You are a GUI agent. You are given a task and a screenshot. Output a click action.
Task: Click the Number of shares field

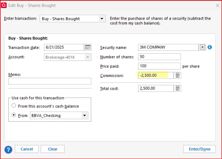click(159, 57)
